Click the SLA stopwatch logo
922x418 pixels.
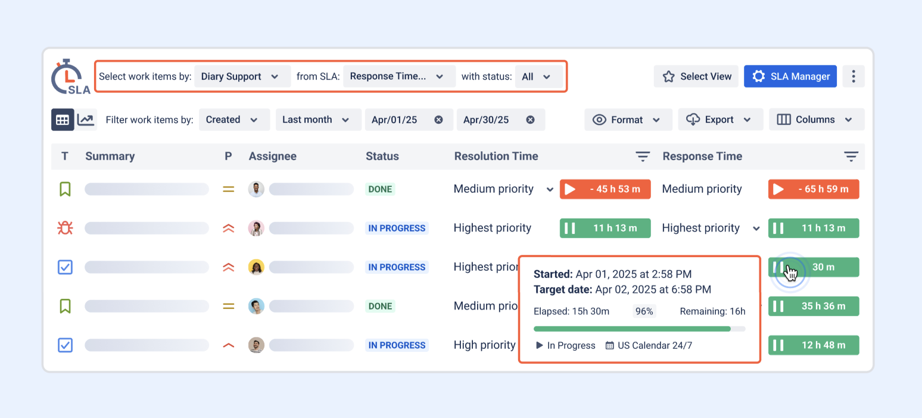(70, 77)
